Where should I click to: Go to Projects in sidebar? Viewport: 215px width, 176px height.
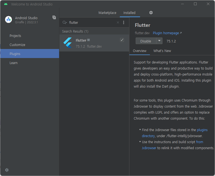tap(30, 36)
